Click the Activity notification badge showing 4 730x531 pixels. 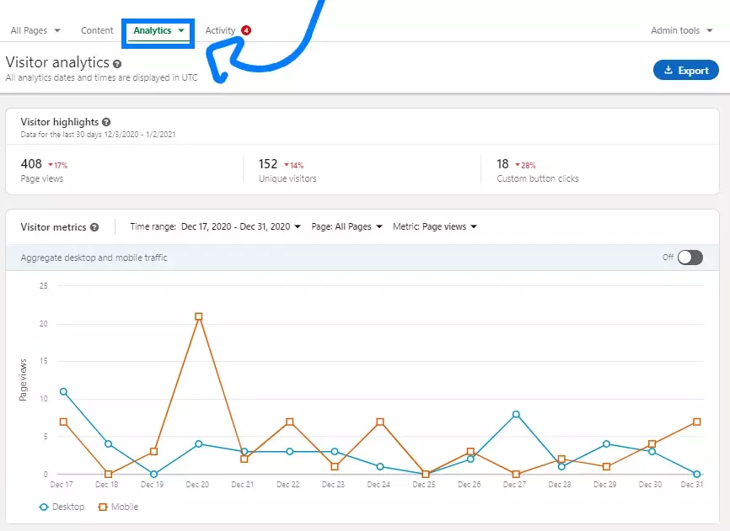click(x=245, y=30)
